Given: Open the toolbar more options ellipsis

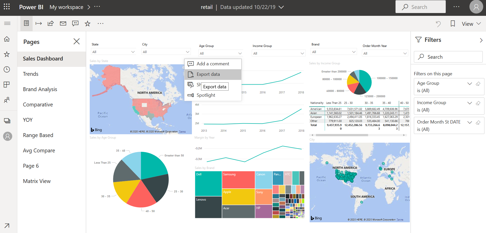Looking at the screenshot, I should pyautogui.click(x=101, y=23).
